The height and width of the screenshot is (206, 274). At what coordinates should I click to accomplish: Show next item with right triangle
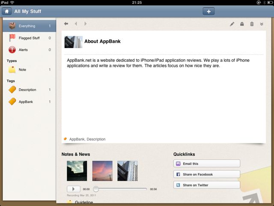(x=86, y=24)
